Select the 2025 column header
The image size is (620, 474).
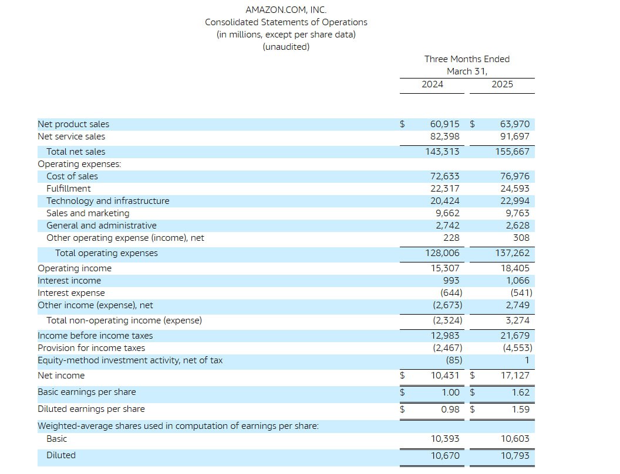(x=502, y=84)
